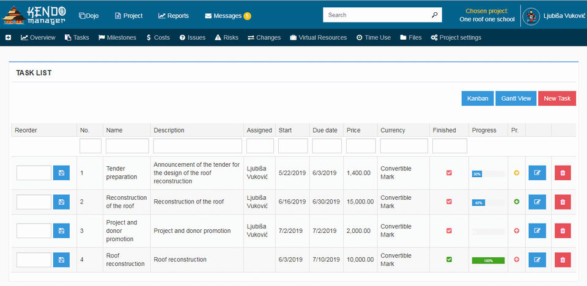Click the priority arrow icon for Tender preparation
Screen dimensions: 587x286
pos(517,173)
